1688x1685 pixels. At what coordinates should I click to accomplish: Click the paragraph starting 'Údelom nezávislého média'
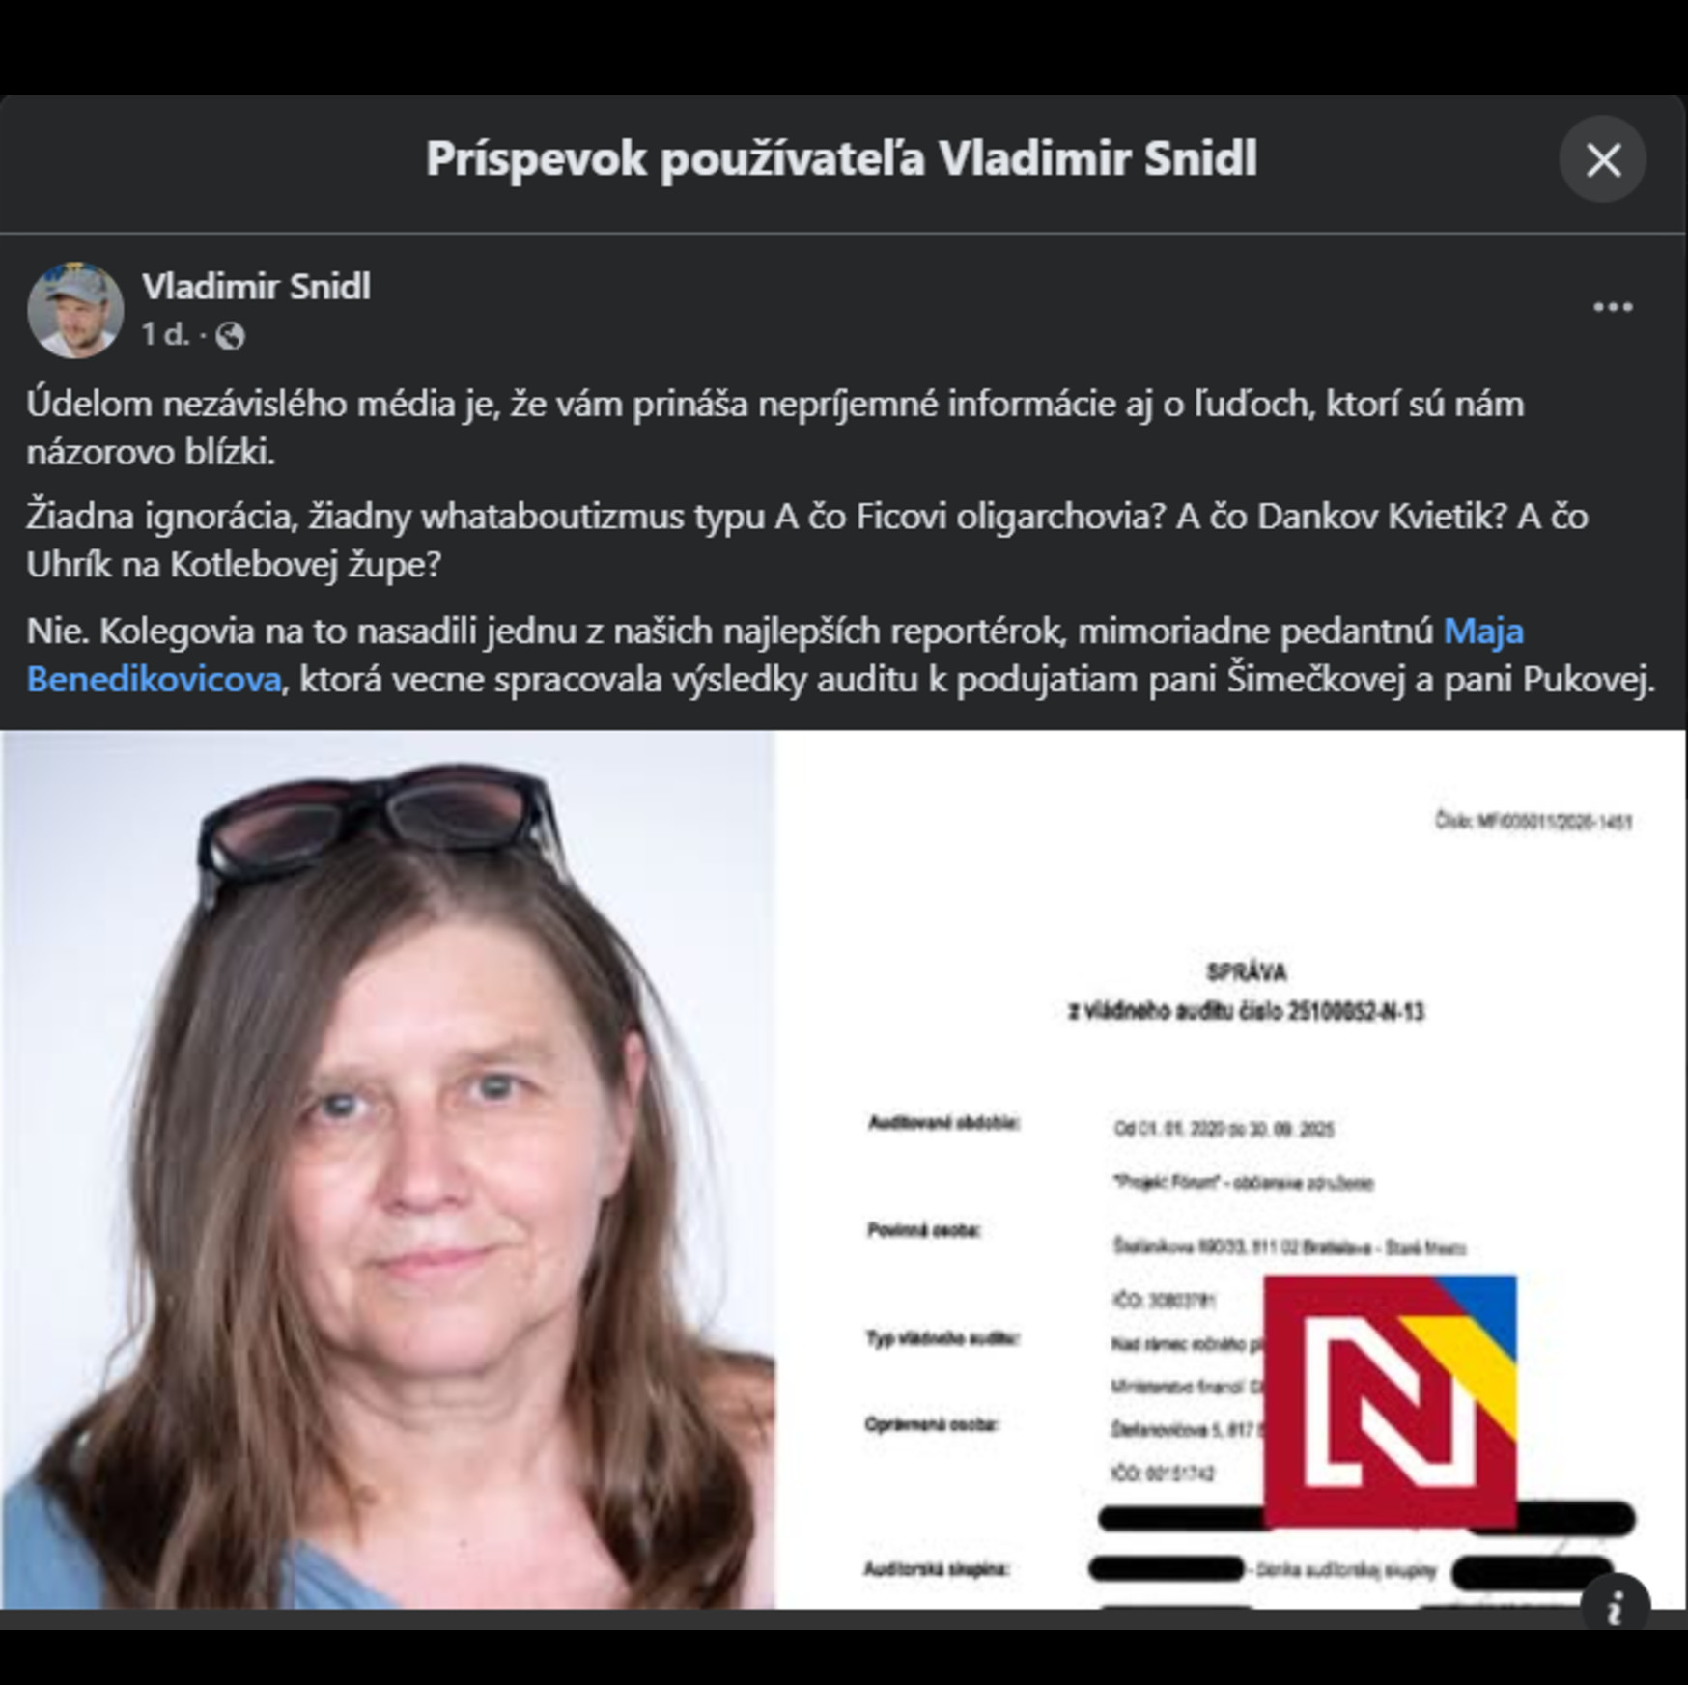[x=775, y=427]
